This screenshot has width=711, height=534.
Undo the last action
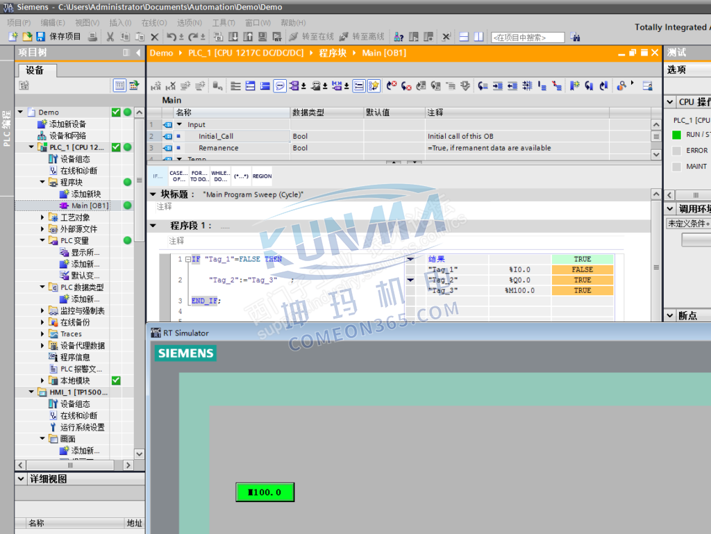(x=172, y=37)
